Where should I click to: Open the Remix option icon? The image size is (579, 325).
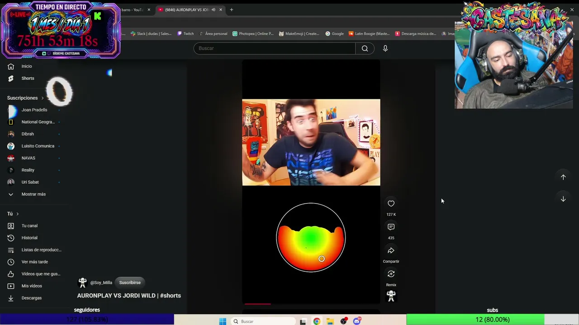click(x=391, y=274)
